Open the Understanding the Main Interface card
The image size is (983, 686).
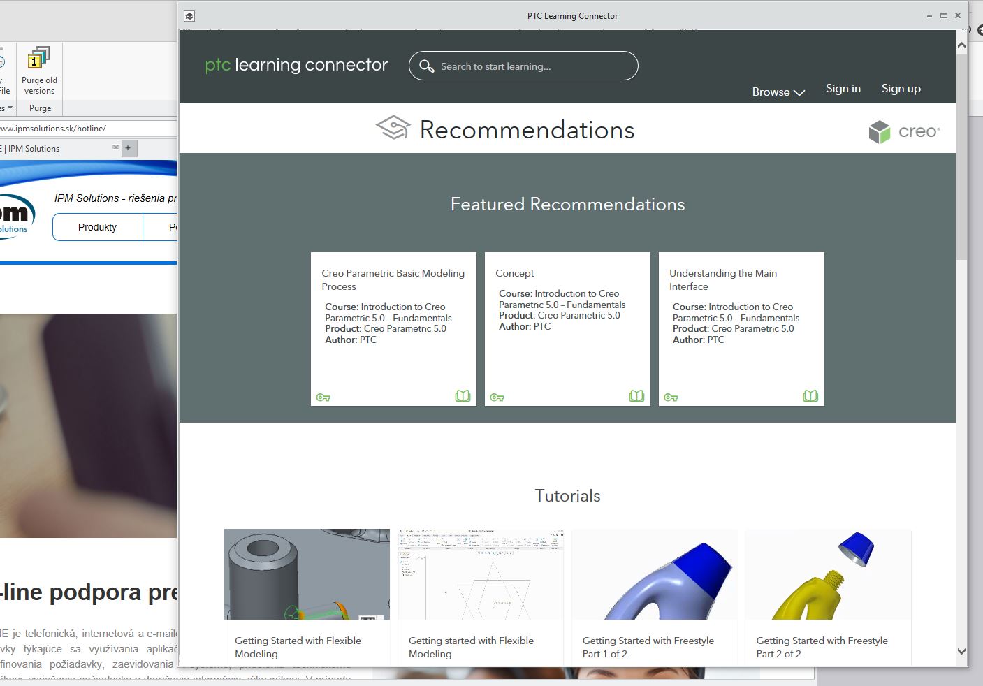tap(741, 328)
